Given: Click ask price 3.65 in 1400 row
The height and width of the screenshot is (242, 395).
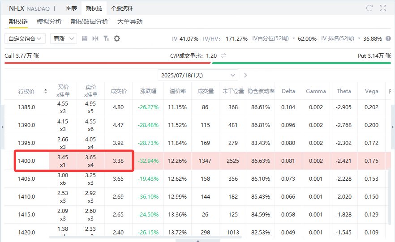Looking at the screenshot, I should pyautogui.click(x=90, y=157).
